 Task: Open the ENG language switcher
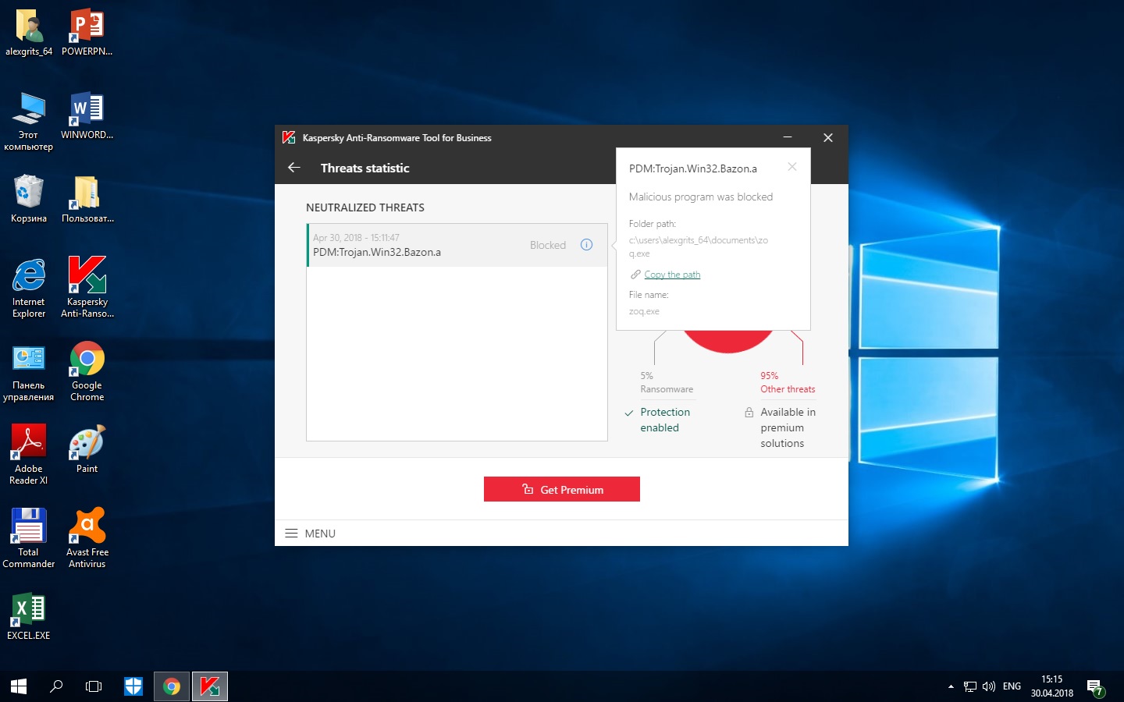coord(1012,686)
